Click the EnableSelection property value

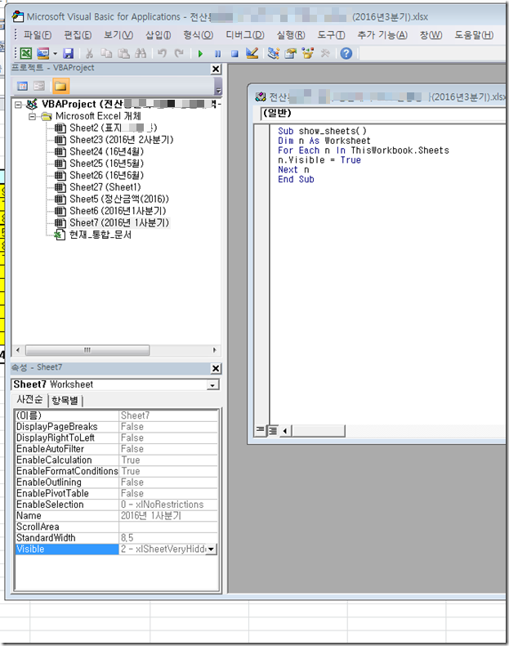pos(167,505)
